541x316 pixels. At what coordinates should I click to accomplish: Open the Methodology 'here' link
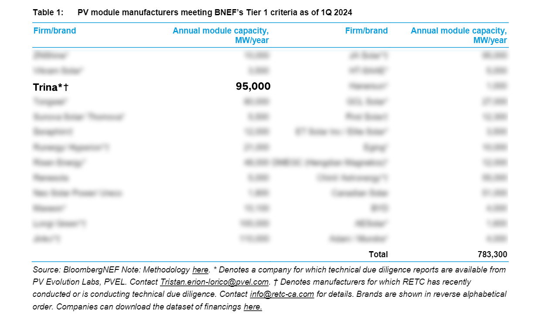point(200,270)
